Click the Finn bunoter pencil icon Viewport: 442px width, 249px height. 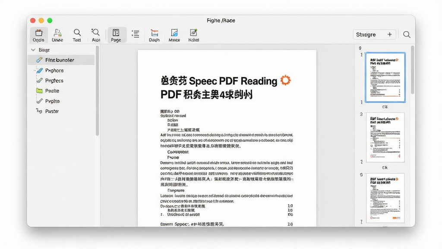(x=39, y=60)
